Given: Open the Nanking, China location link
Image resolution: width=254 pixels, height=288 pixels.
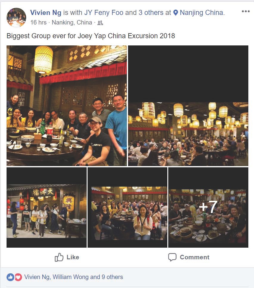Looking at the screenshot, I should pos(72,22).
